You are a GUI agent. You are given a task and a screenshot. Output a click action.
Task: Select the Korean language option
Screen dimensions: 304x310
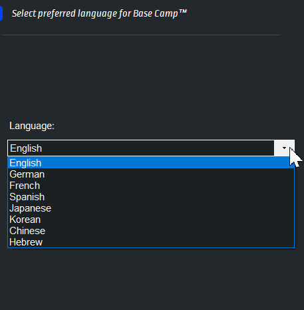pyautogui.click(x=151, y=220)
